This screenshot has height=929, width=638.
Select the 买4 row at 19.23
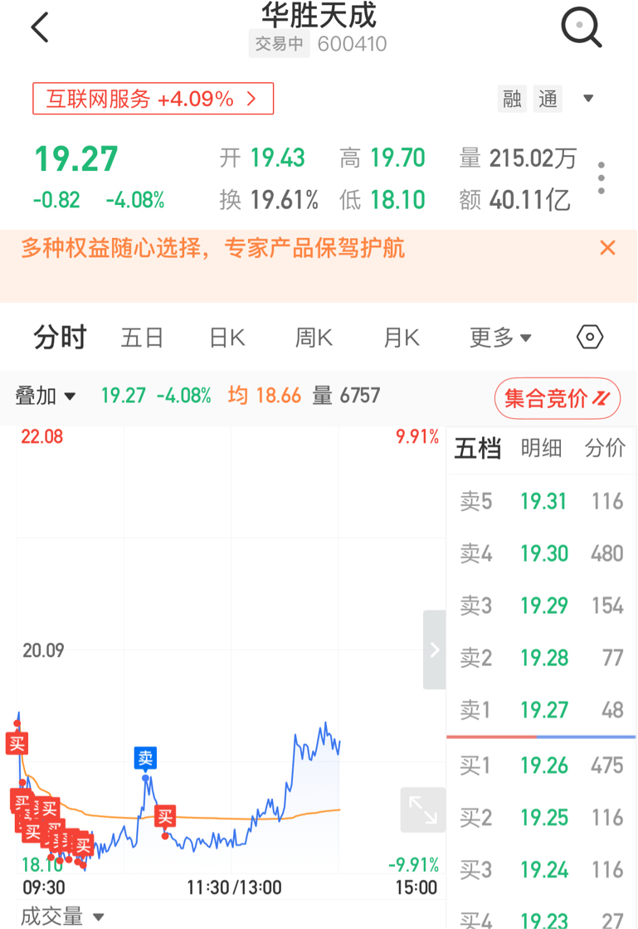pyautogui.click(x=542, y=919)
